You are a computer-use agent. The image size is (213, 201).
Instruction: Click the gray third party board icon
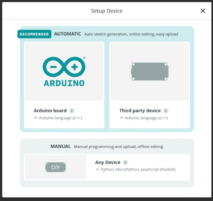pos(150,71)
